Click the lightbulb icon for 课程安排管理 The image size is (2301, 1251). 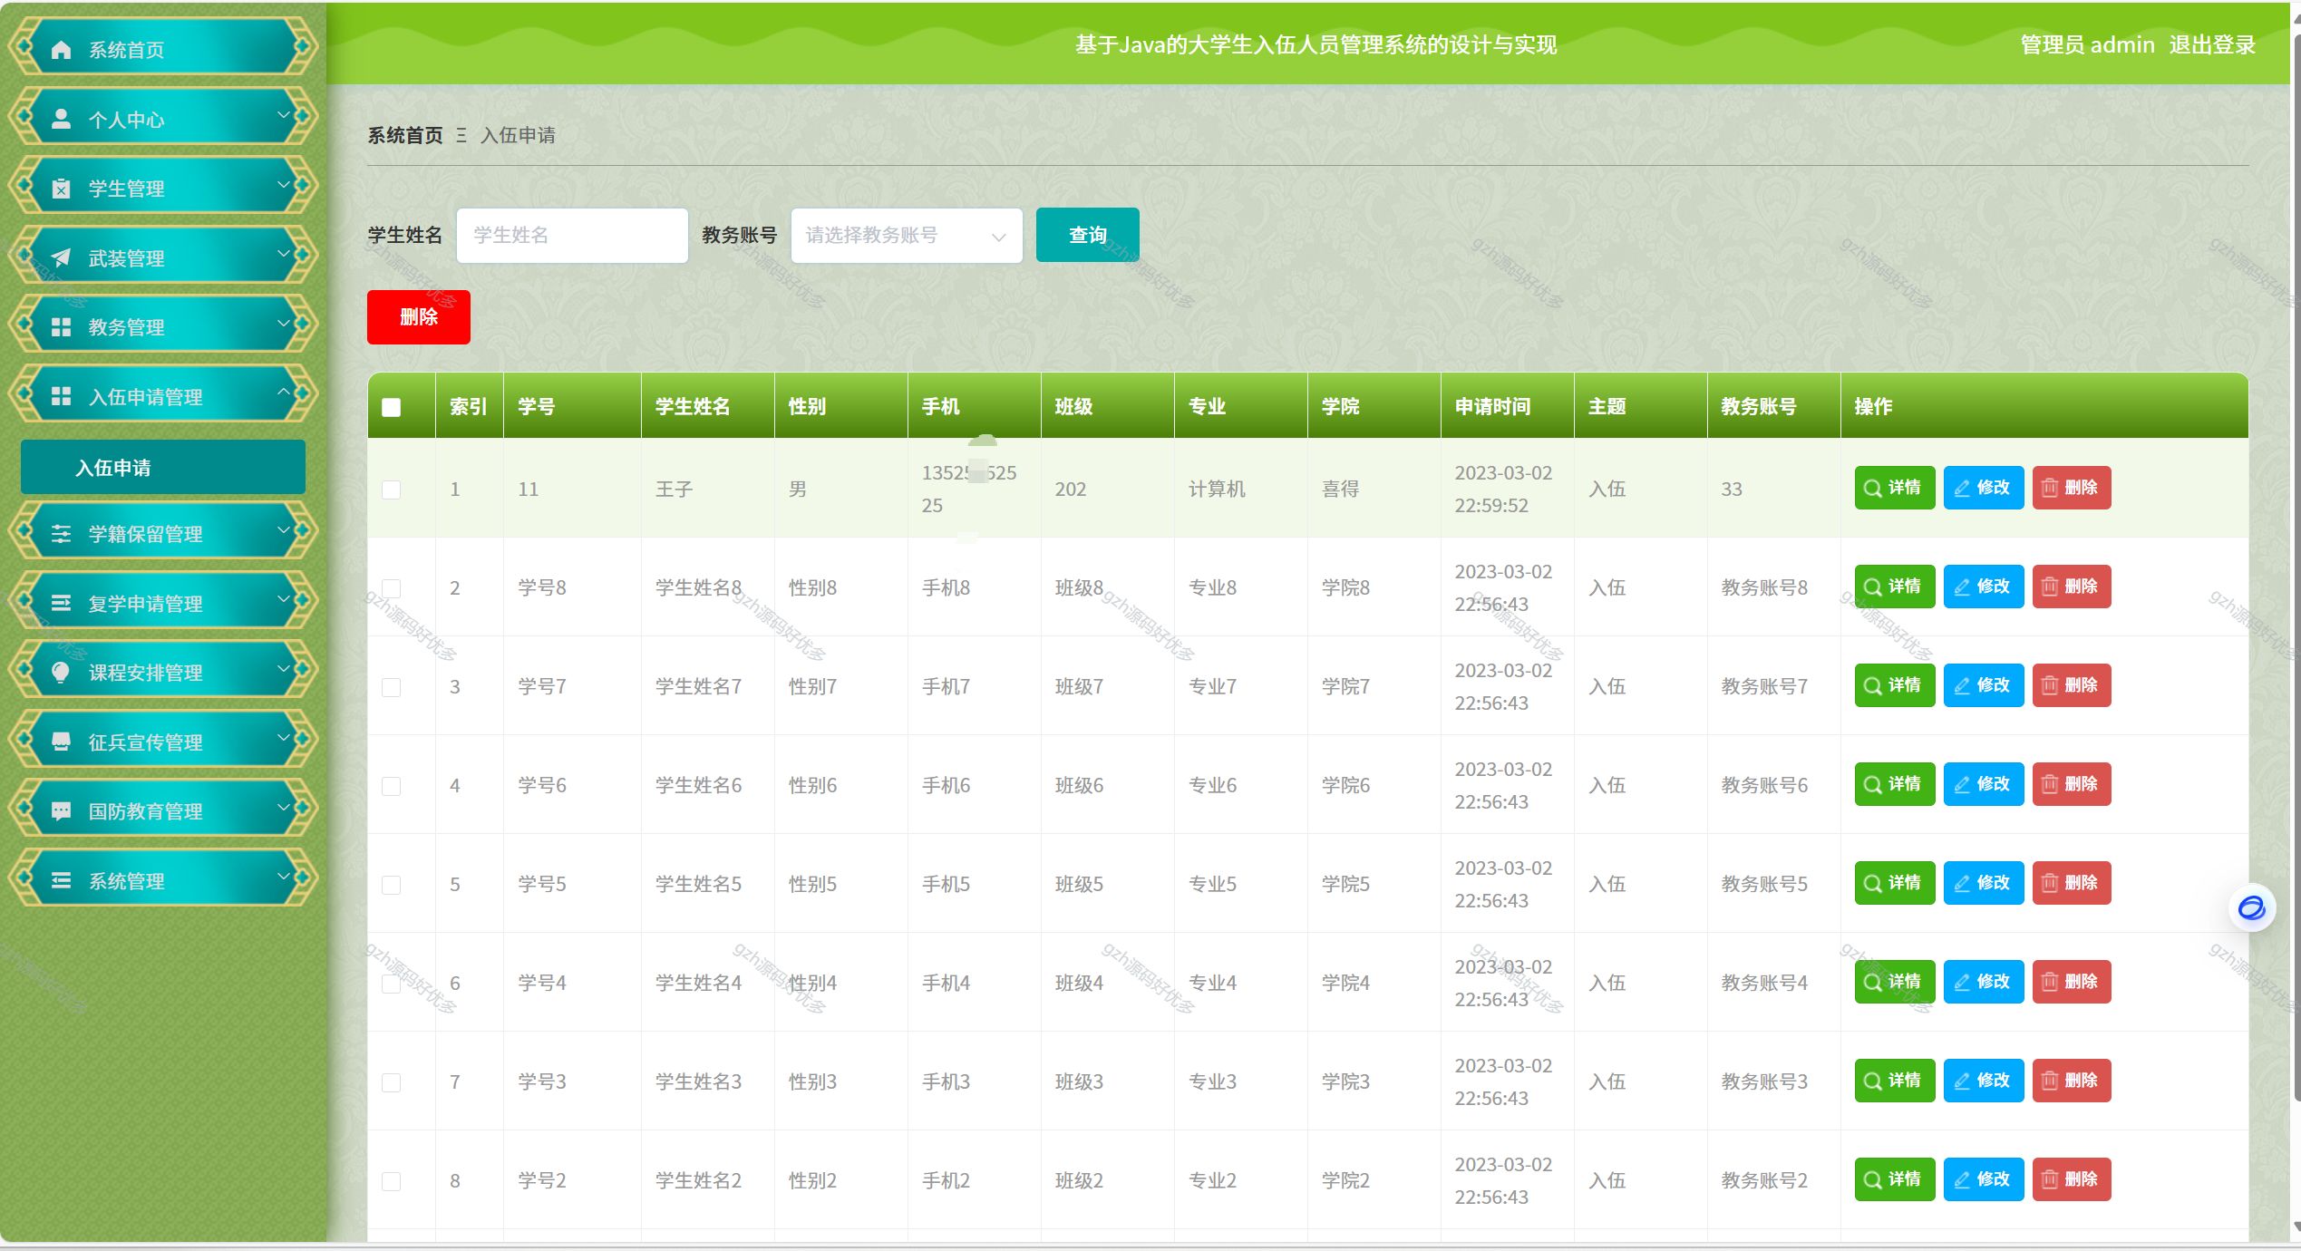tap(61, 672)
